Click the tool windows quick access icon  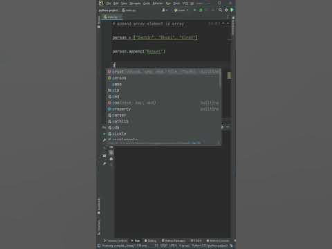99,246
